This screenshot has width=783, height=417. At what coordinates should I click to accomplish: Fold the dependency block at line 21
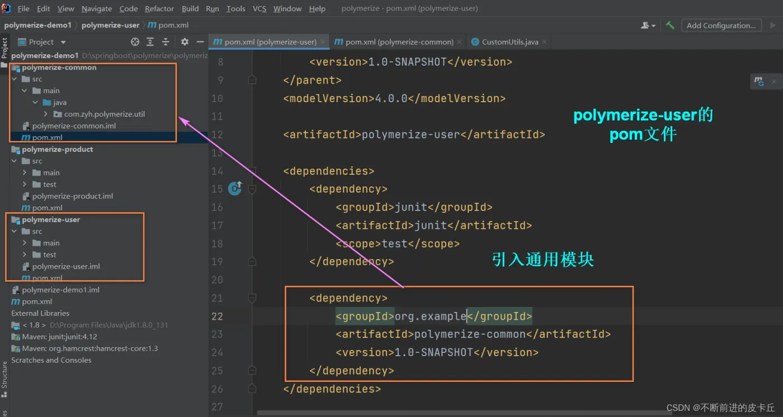pyautogui.click(x=252, y=298)
